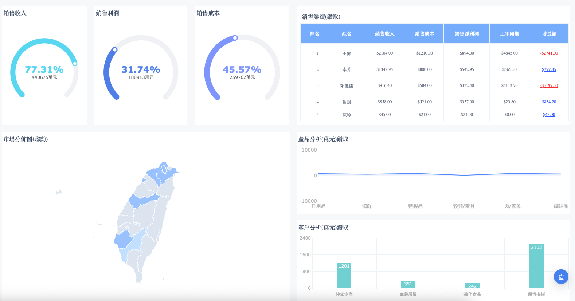
Task: Click the 增長額 column header
Action: pyautogui.click(x=549, y=34)
